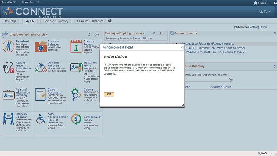
Task: Open the Request FMLA Authorization stethoscope icon
Action: click(x=8, y=68)
